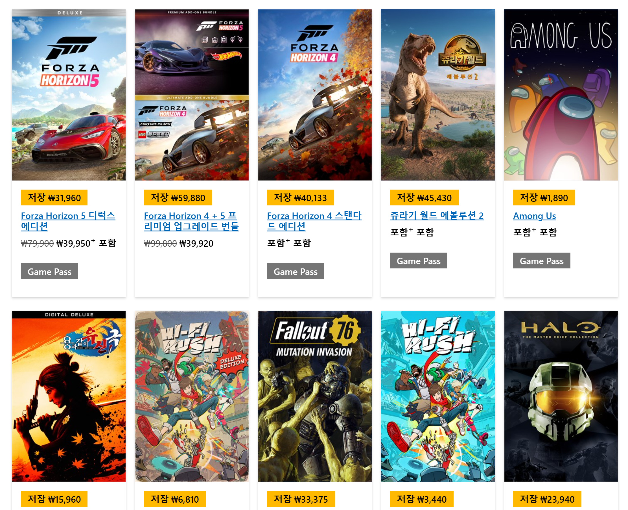
Task: Click the Game Pass badge under Forza Horizon 4
Action: [296, 271]
